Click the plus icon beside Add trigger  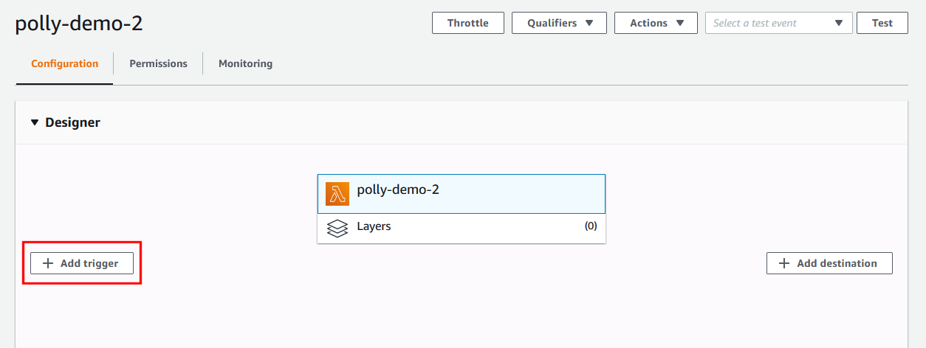coord(48,263)
